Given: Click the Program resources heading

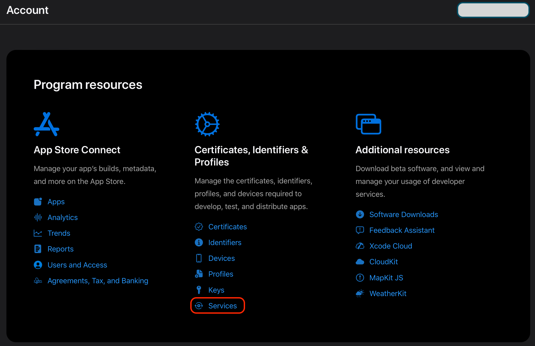Looking at the screenshot, I should [x=88, y=85].
